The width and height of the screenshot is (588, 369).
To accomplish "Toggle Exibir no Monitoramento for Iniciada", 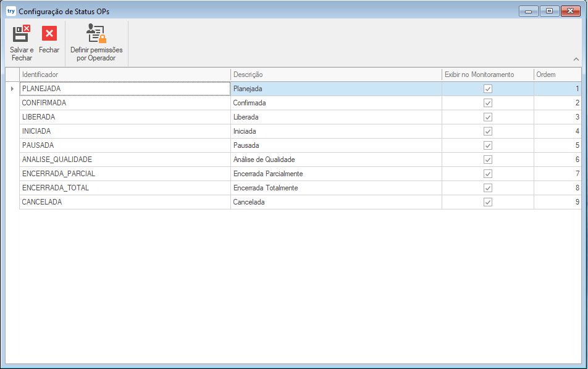I will coord(487,131).
